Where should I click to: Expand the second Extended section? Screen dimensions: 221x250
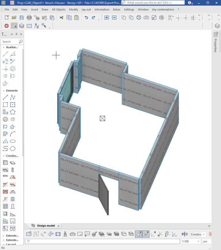(3, 240)
